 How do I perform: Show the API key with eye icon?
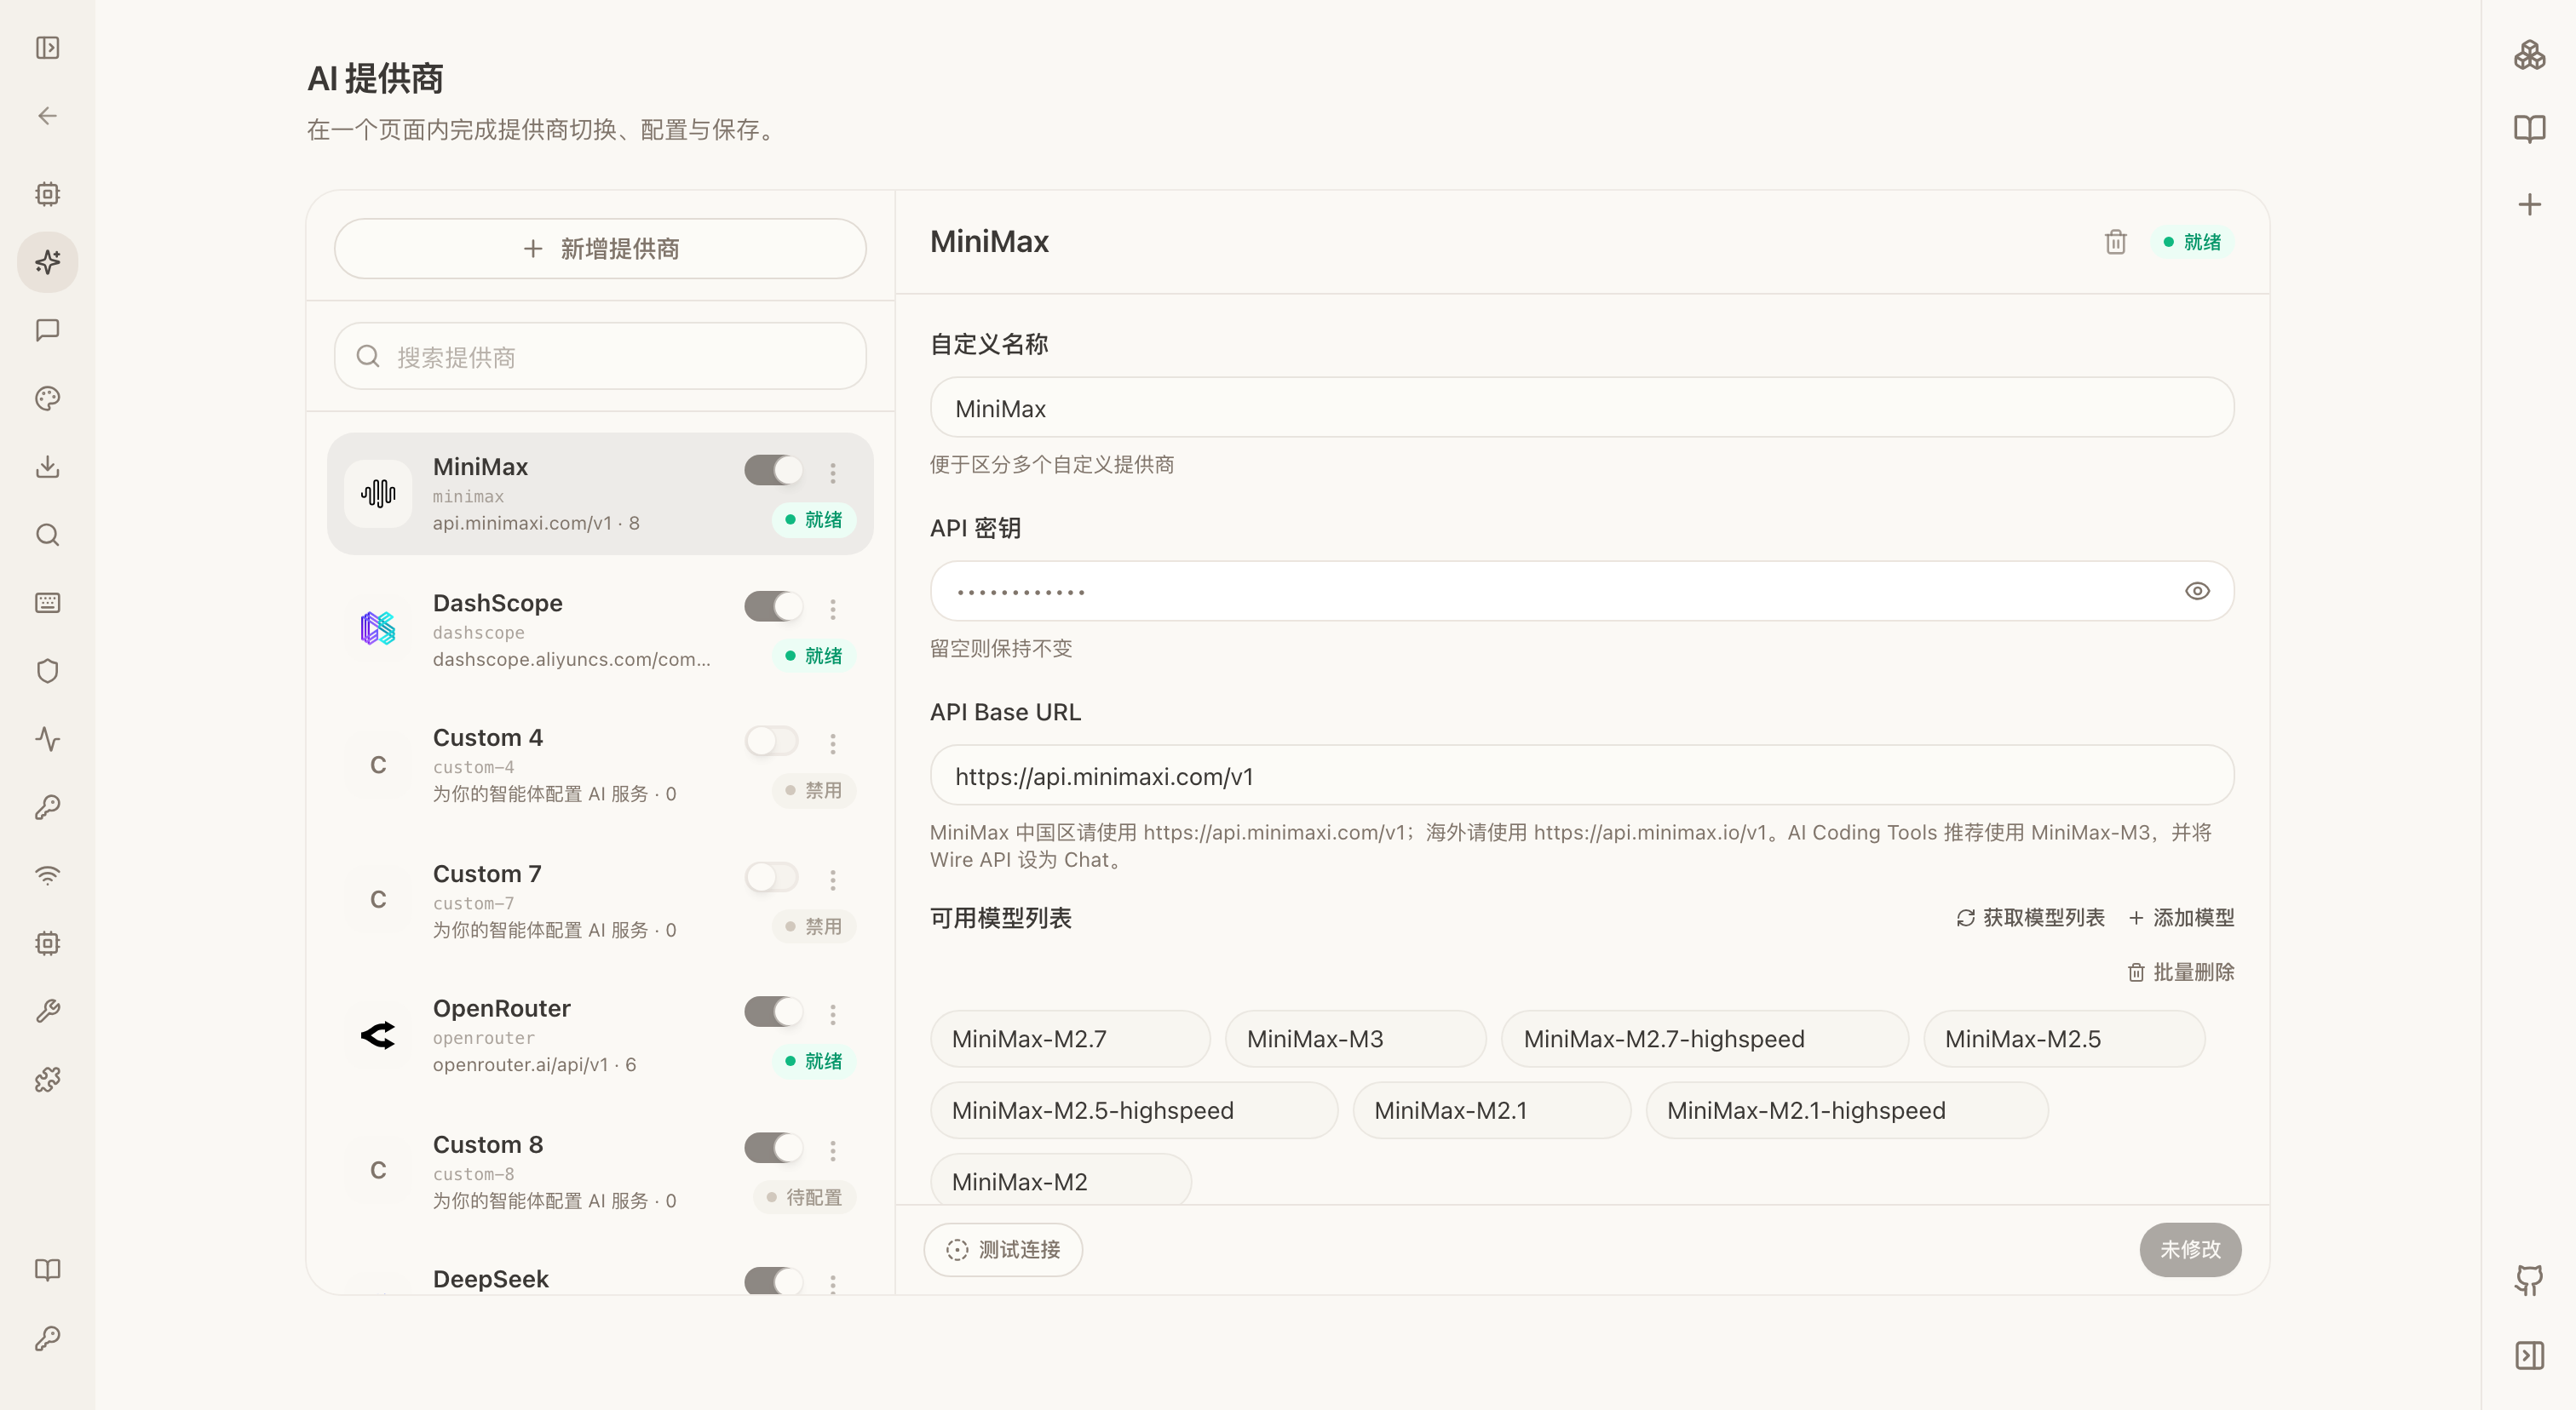coord(2197,591)
